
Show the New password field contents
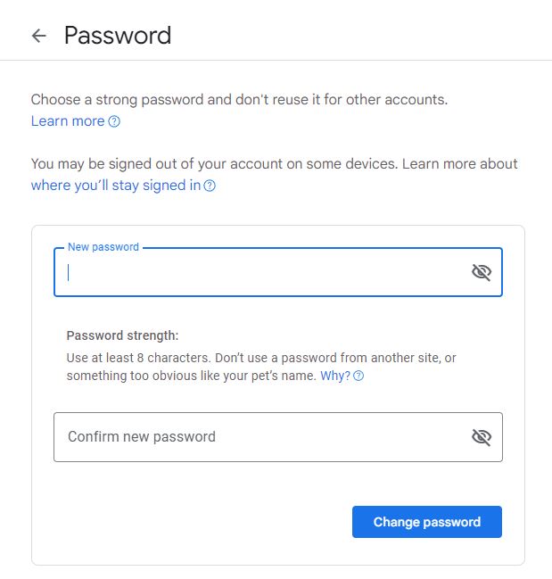pos(482,272)
